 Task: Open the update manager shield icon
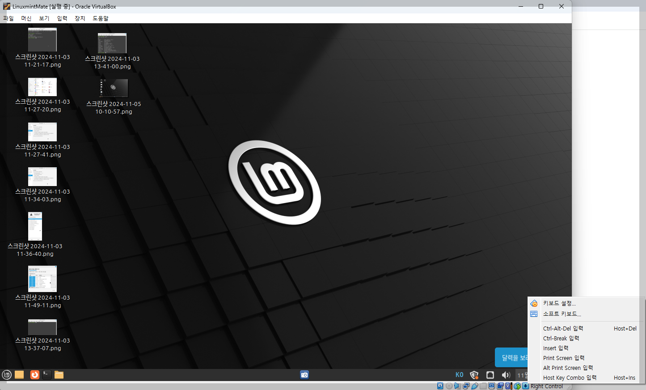click(x=474, y=375)
